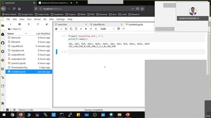Bookmark this page with the star icon

pos(142,9)
